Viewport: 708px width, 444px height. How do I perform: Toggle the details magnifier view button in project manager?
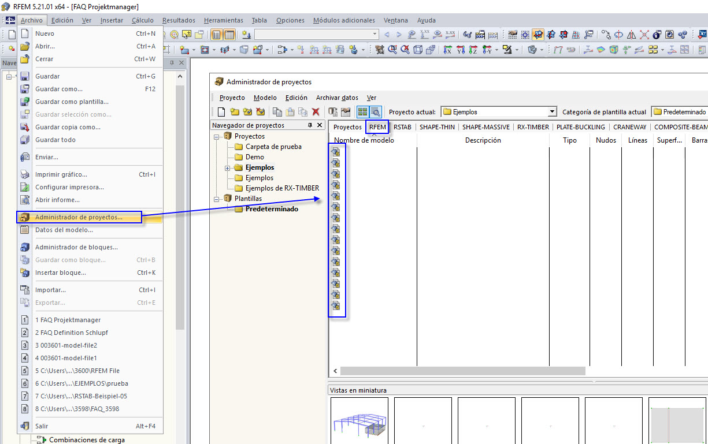click(375, 112)
